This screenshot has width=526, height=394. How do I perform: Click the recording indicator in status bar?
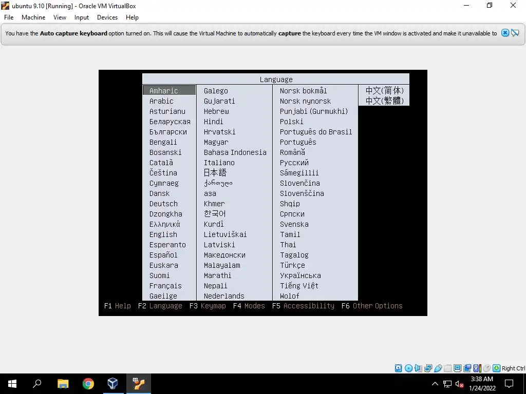pyautogui.click(x=467, y=368)
